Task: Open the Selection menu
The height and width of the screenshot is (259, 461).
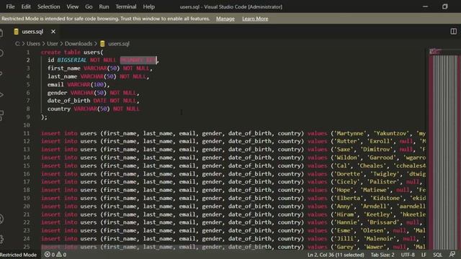Action: point(48,6)
